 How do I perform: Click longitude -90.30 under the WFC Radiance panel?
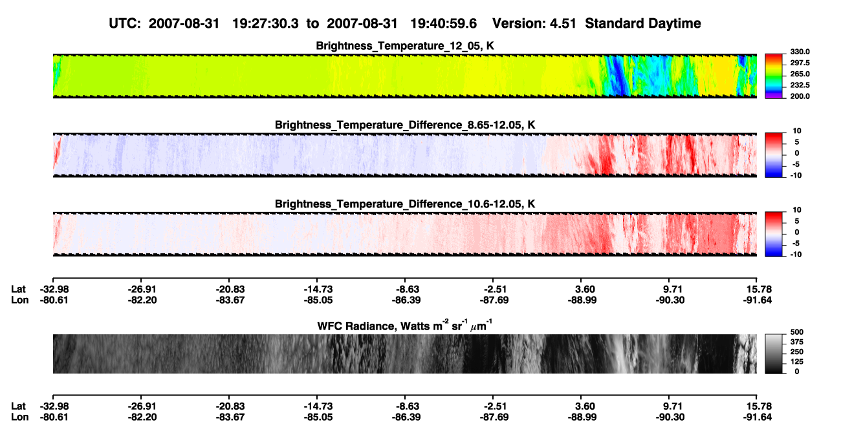click(669, 417)
